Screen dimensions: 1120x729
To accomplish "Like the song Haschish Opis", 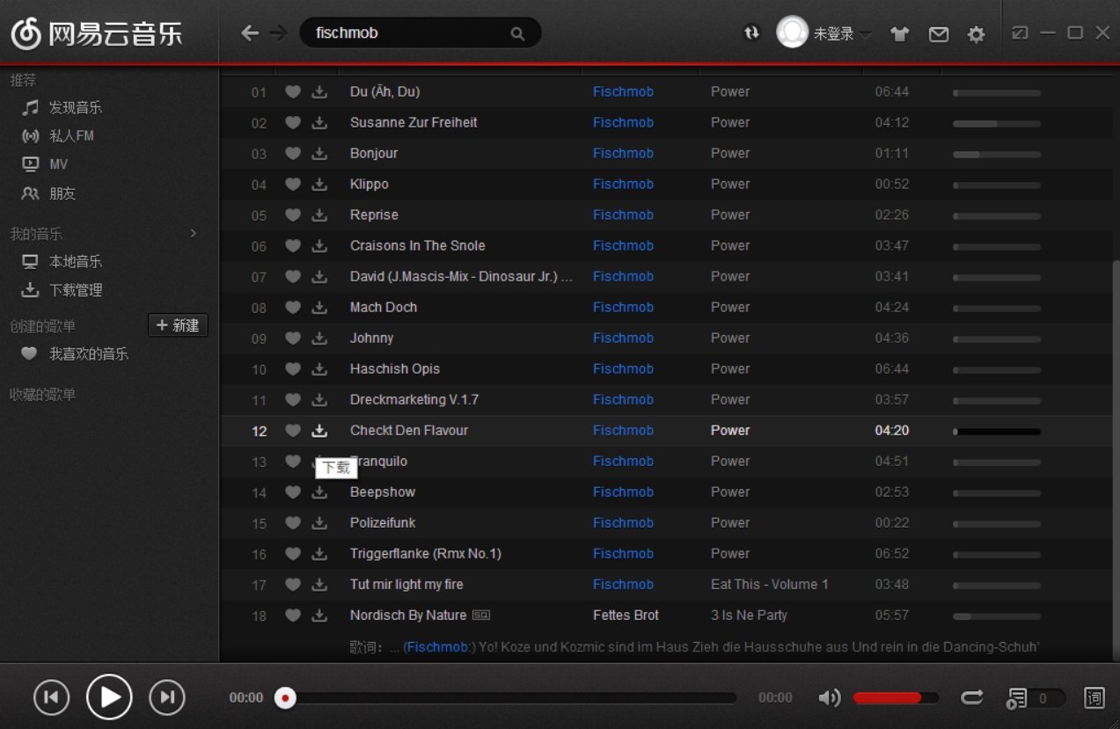I will pyautogui.click(x=293, y=368).
